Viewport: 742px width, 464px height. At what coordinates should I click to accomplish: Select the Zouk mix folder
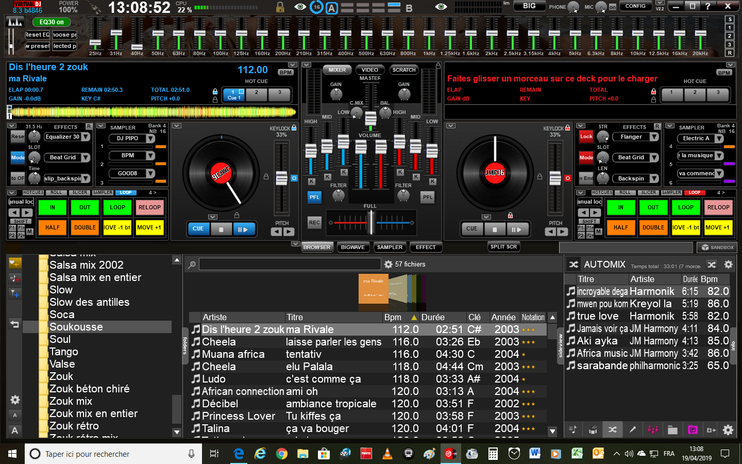(71, 401)
